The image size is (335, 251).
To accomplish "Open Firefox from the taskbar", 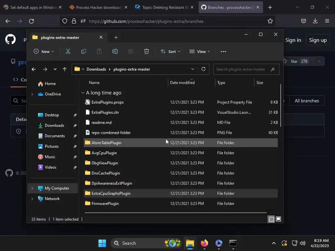I will click(x=204, y=243).
